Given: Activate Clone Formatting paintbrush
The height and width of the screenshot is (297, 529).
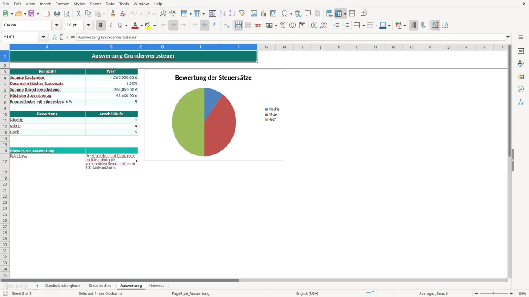Looking at the screenshot, I should (x=113, y=14).
